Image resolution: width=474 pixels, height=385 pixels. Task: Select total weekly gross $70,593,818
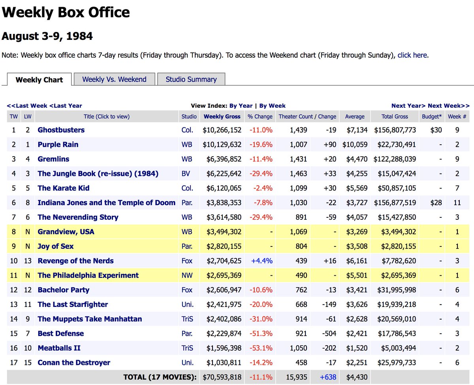click(222, 378)
